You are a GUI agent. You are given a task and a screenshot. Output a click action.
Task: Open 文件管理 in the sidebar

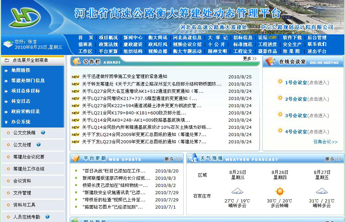22,193
